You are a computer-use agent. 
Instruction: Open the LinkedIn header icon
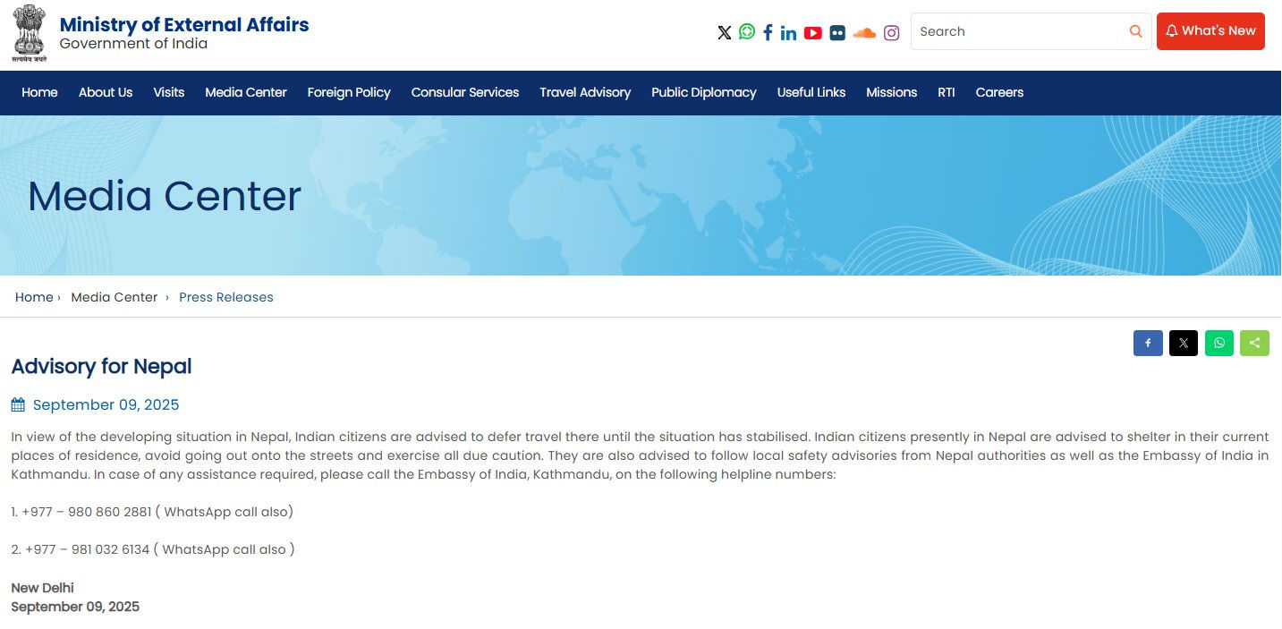click(x=788, y=33)
